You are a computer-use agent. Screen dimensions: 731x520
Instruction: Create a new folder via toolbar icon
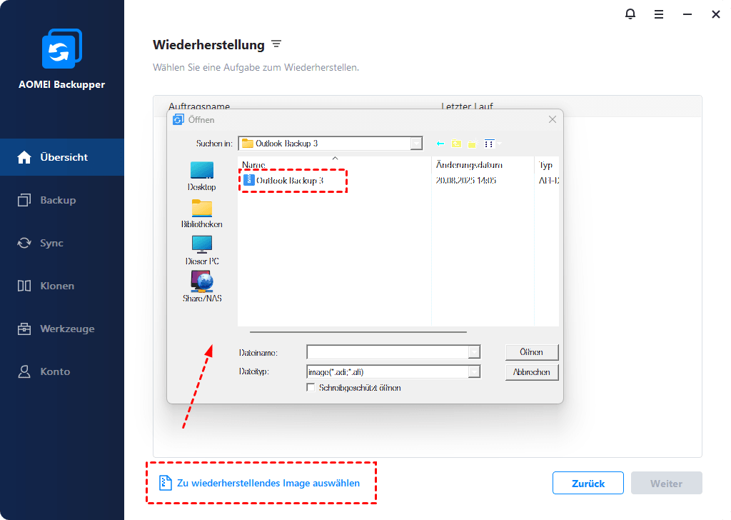click(x=473, y=144)
